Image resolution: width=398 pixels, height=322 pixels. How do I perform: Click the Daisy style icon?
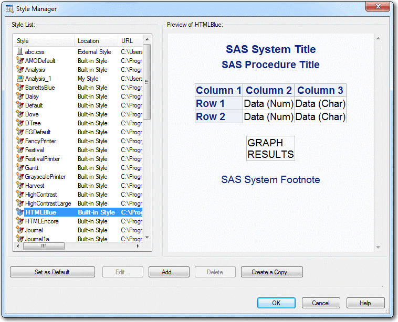click(20, 96)
